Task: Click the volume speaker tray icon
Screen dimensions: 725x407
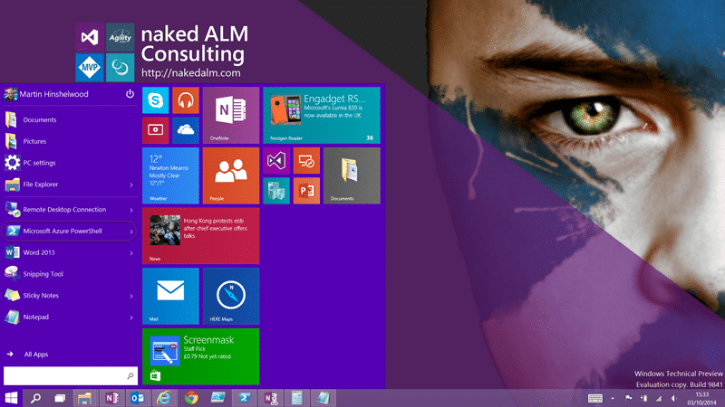Action: [674, 398]
